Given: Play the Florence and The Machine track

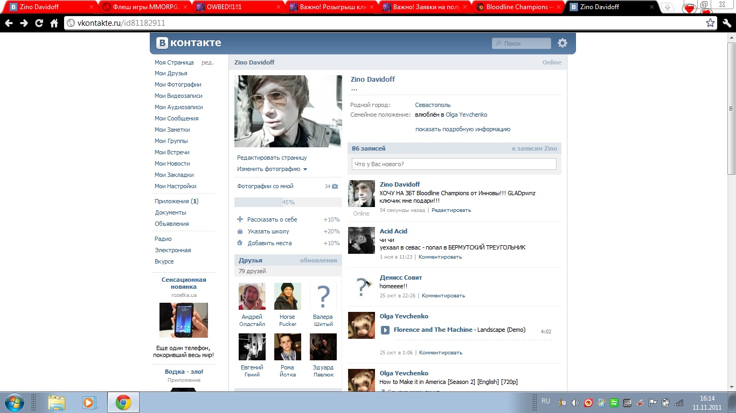Looking at the screenshot, I should [385, 330].
